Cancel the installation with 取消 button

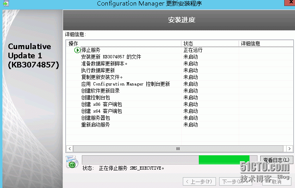[275, 182]
